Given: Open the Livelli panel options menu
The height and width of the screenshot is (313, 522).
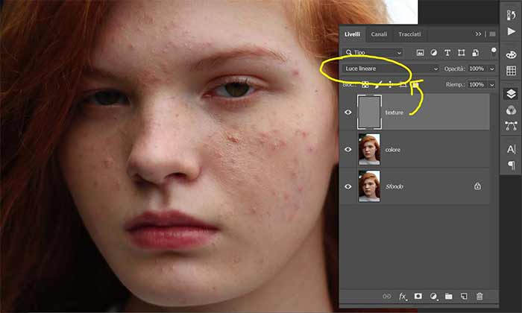Looking at the screenshot, I should 492,34.
